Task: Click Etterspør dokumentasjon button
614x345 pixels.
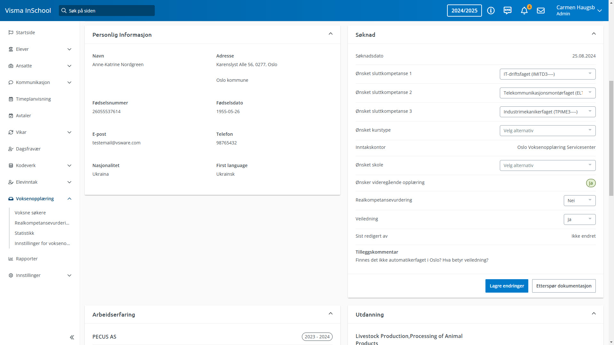Action: coord(563,286)
